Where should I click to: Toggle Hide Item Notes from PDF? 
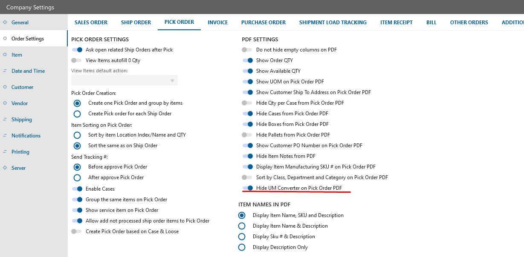click(x=248, y=156)
